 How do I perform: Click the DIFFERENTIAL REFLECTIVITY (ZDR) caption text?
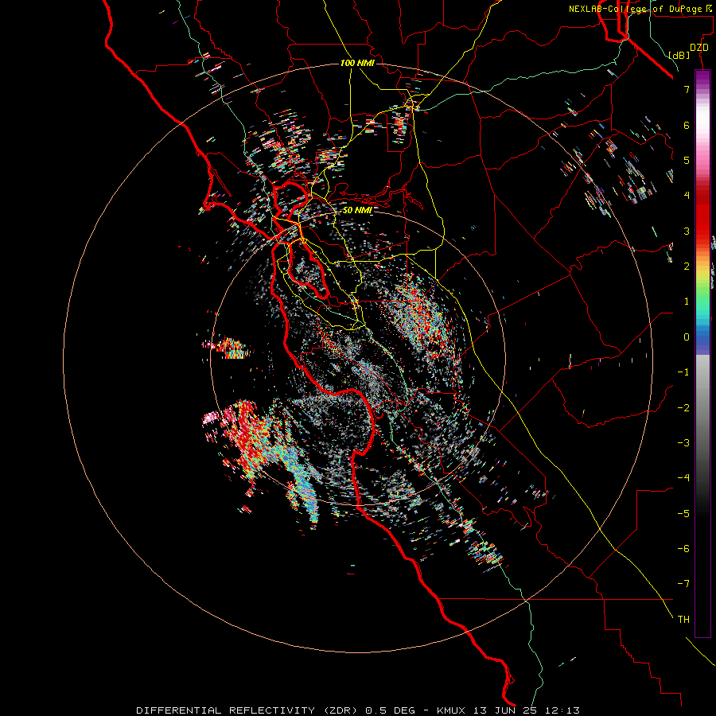(x=247, y=710)
